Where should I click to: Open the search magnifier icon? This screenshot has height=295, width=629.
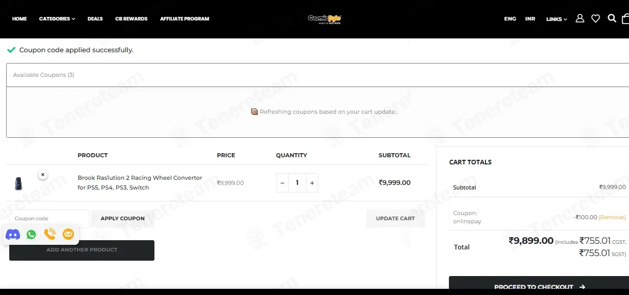(x=612, y=18)
